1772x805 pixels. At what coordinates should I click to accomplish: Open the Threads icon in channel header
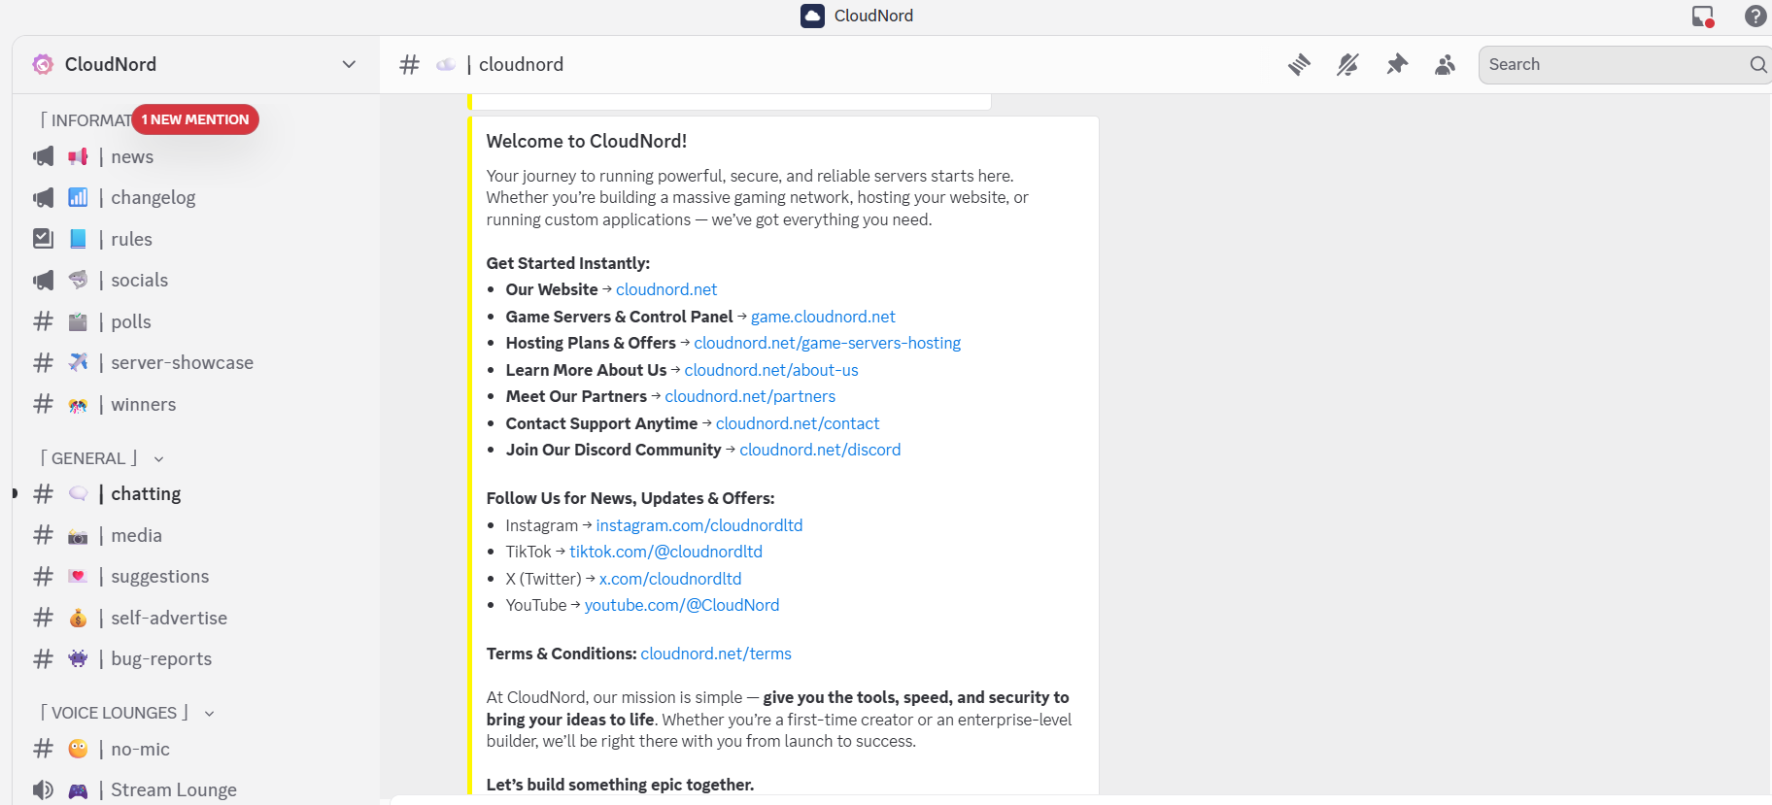click(1299, 65)
